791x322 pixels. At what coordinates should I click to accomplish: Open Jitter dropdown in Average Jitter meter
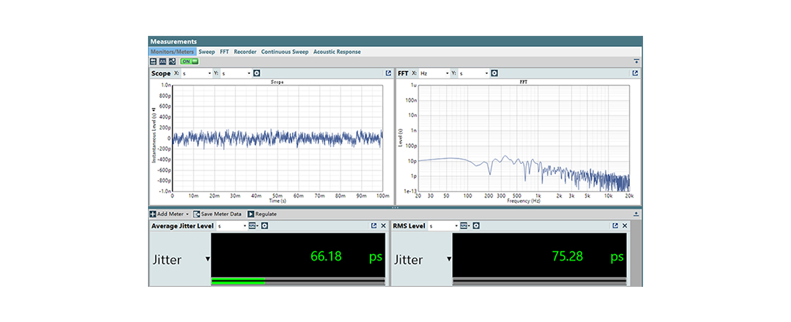pyautogui.click(x=207, y=259)
